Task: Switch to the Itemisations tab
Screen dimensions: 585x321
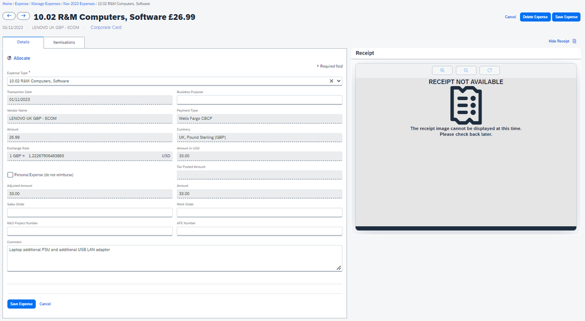Action: (64, 42)
